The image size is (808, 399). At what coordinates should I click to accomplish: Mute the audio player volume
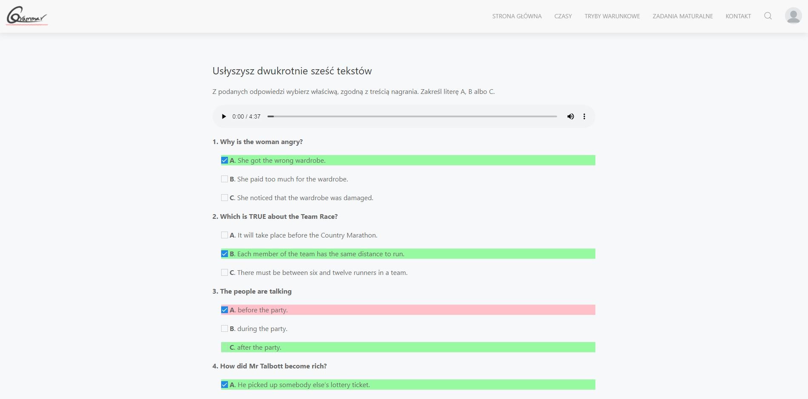click(x=570, y=116)
